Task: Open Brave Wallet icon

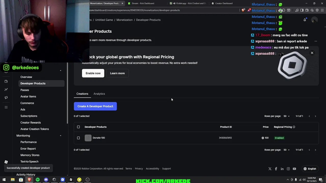Action: (307, 10)
